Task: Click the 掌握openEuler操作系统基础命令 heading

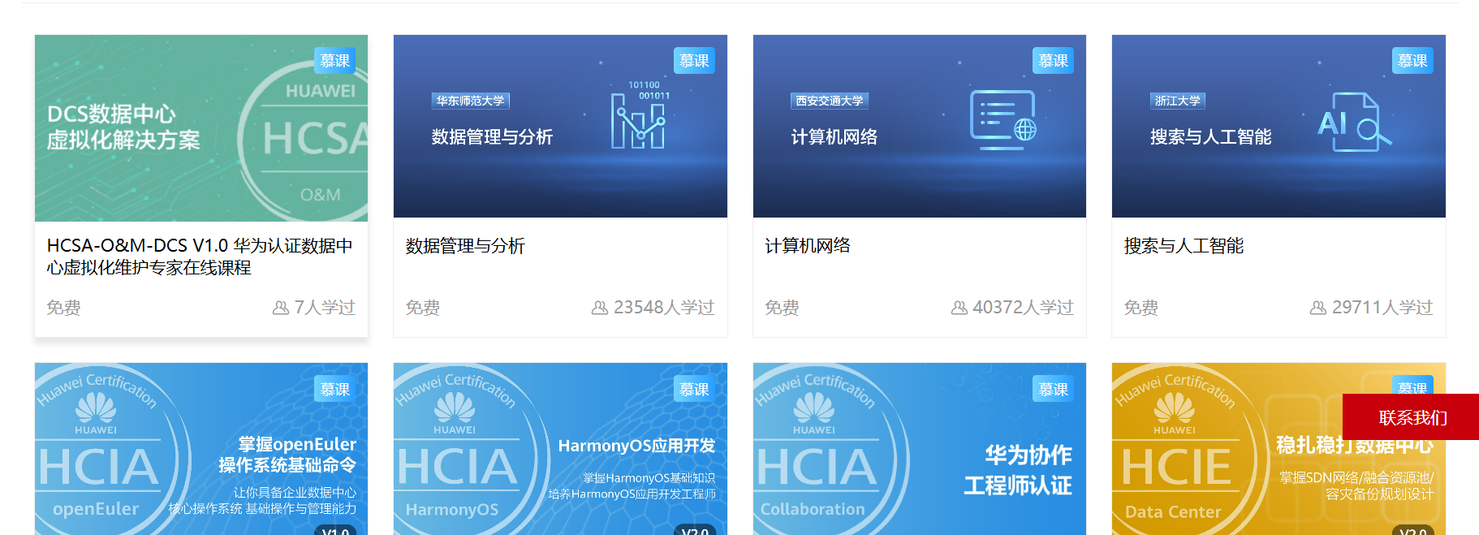Action: (x=287, y=455)
